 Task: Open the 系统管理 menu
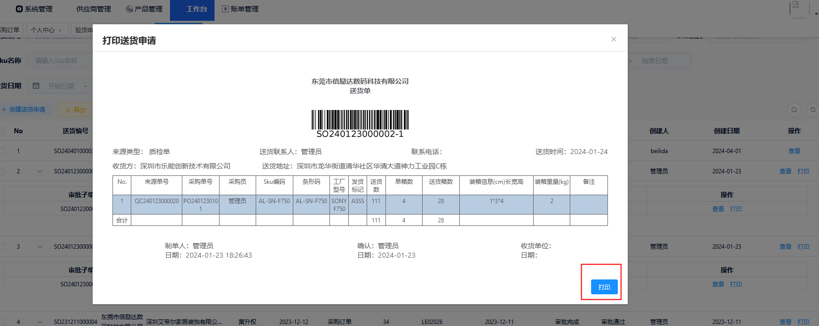coord(34,9)
